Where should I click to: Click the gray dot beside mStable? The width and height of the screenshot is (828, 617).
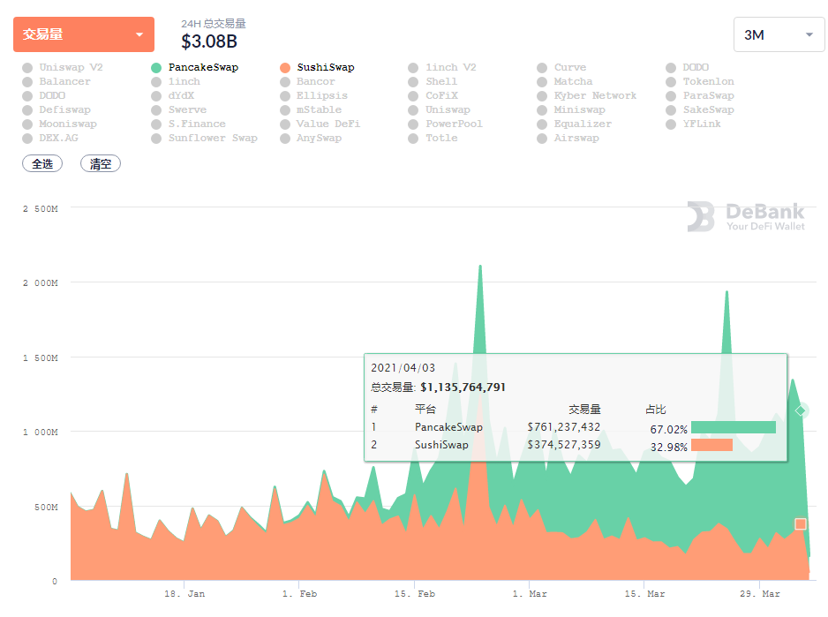click(285, 109)
